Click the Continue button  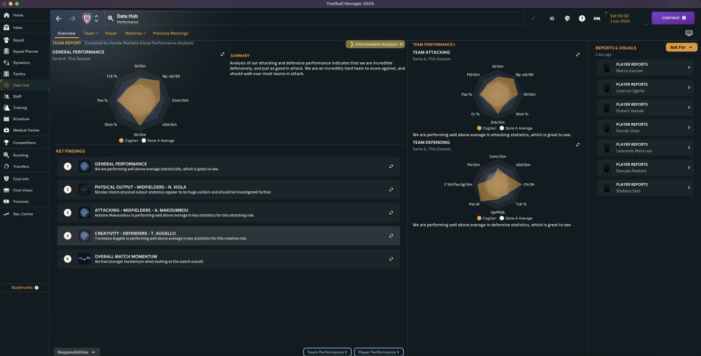coord(673,18)
